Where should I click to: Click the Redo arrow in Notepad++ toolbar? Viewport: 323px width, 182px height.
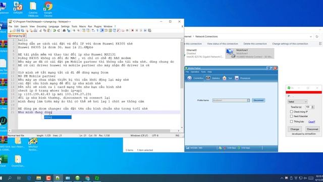(59, 30)
